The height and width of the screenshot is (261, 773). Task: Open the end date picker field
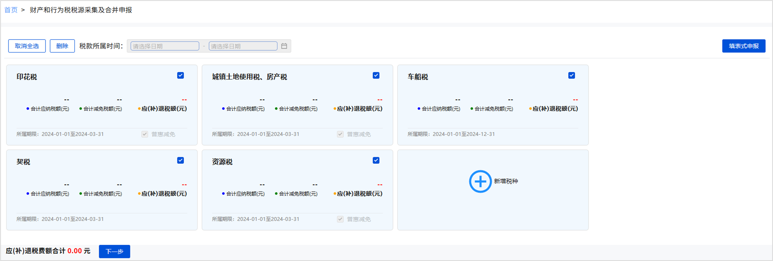click(243, 46)
